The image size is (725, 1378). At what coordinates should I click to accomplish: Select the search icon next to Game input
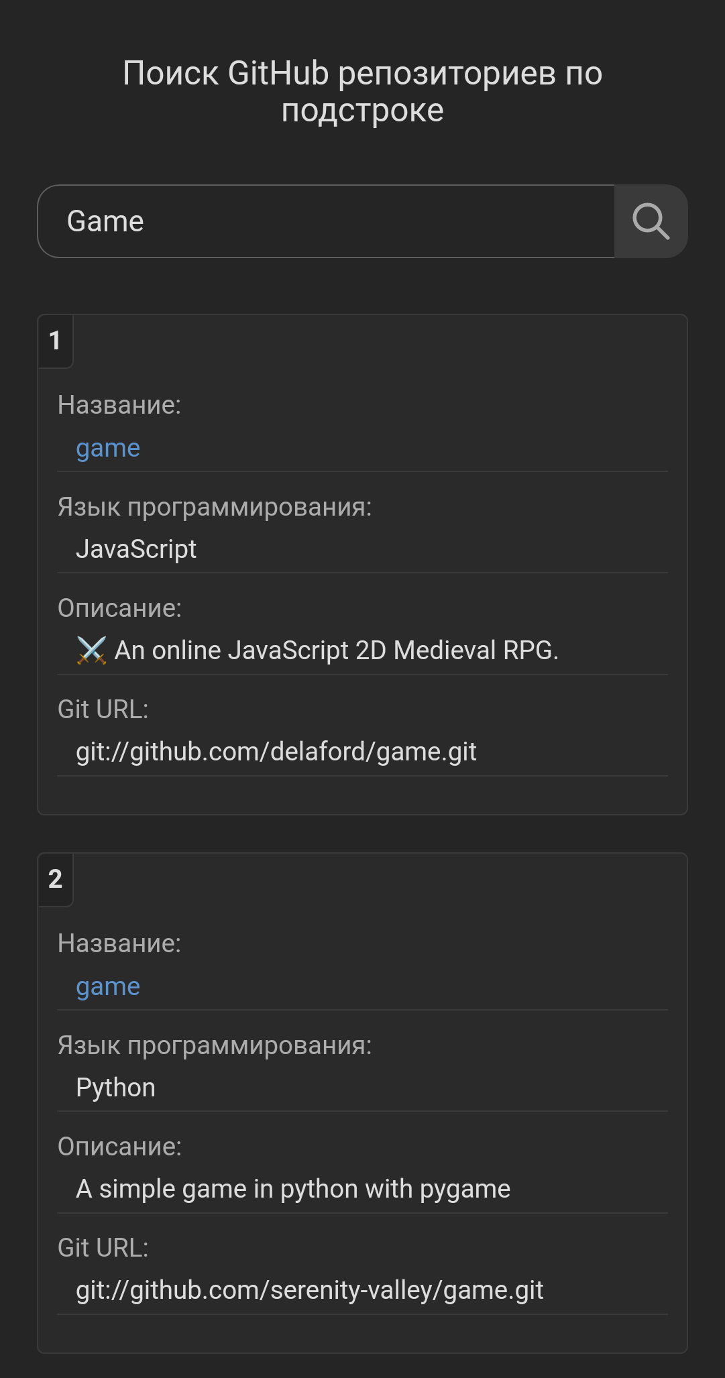point(650,221)
